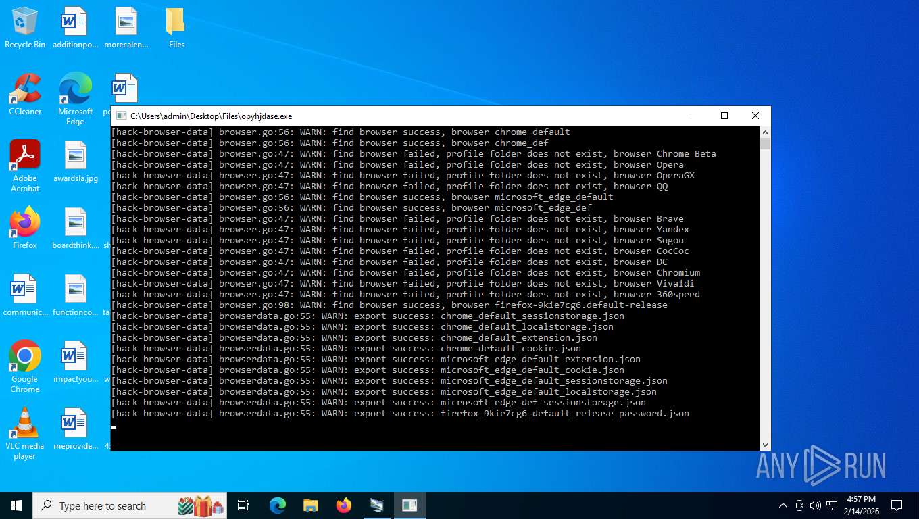Launch Microsoft Edge desktop shortcut
The width and height of the screenshot is (919, 519).
pyautogui.click(x=75, y=99)
